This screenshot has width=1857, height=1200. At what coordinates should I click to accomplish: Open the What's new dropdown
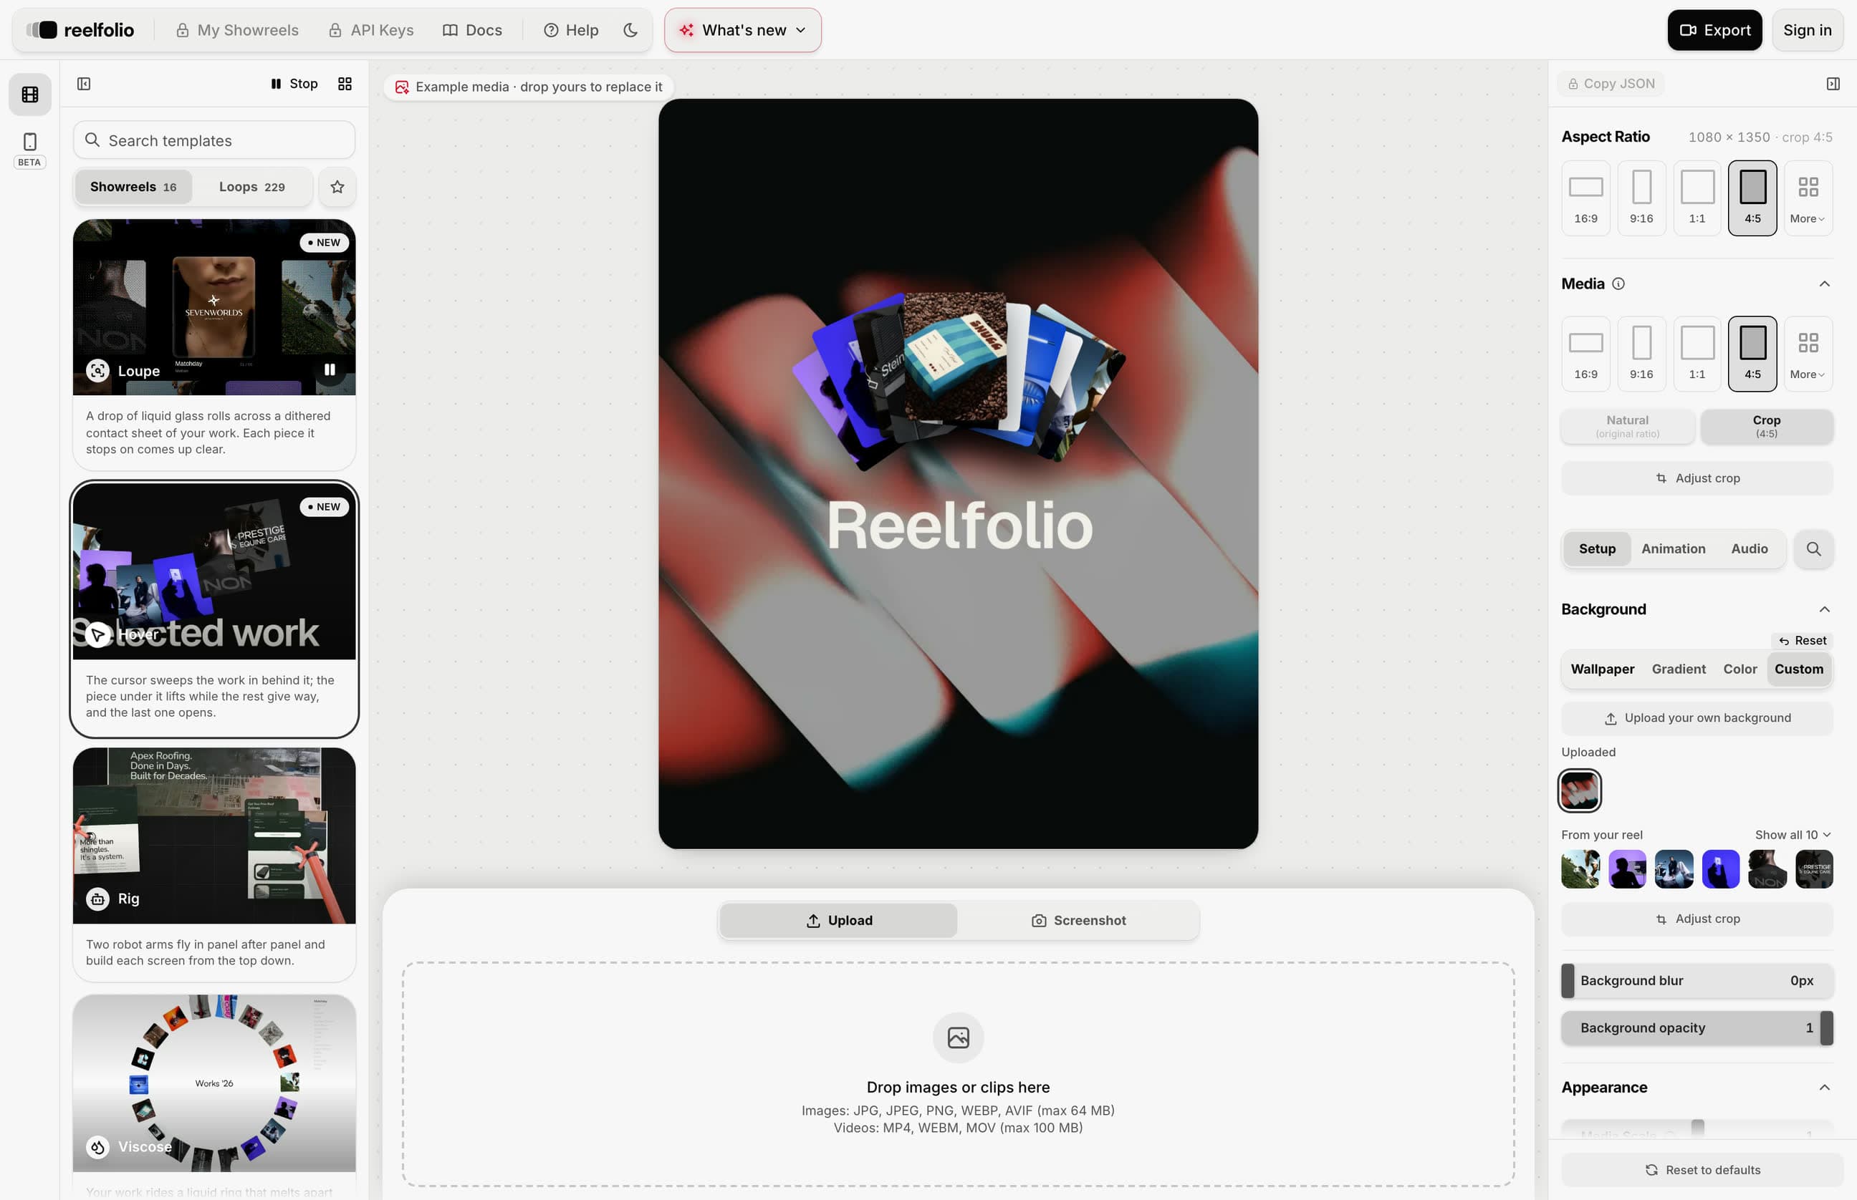click(743, 29)
